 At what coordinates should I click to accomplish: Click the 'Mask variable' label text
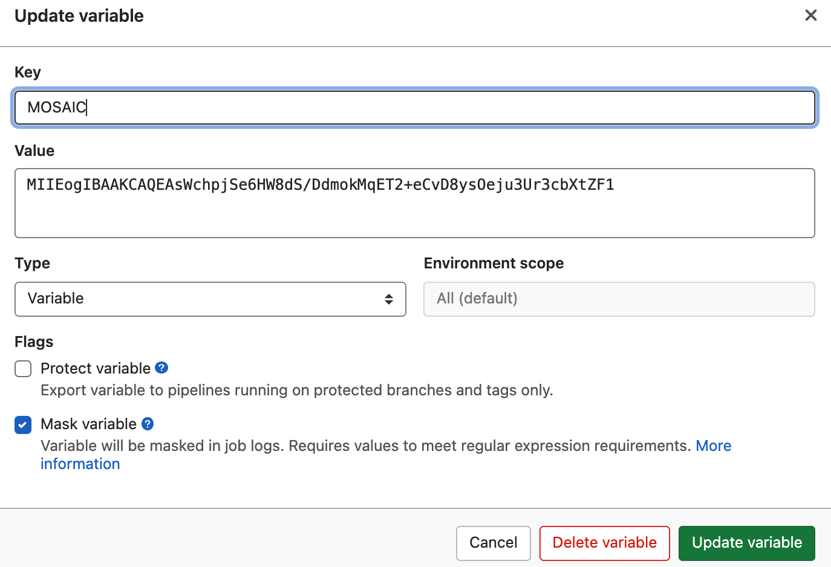point(88,424)
